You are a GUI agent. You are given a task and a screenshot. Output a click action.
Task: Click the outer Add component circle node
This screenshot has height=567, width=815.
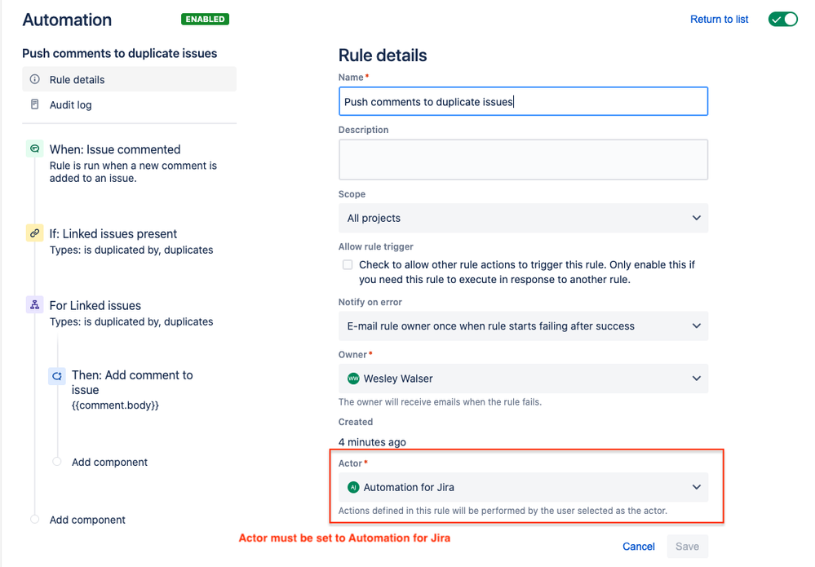pos(35,519)
